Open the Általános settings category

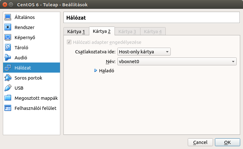(32, 17)
